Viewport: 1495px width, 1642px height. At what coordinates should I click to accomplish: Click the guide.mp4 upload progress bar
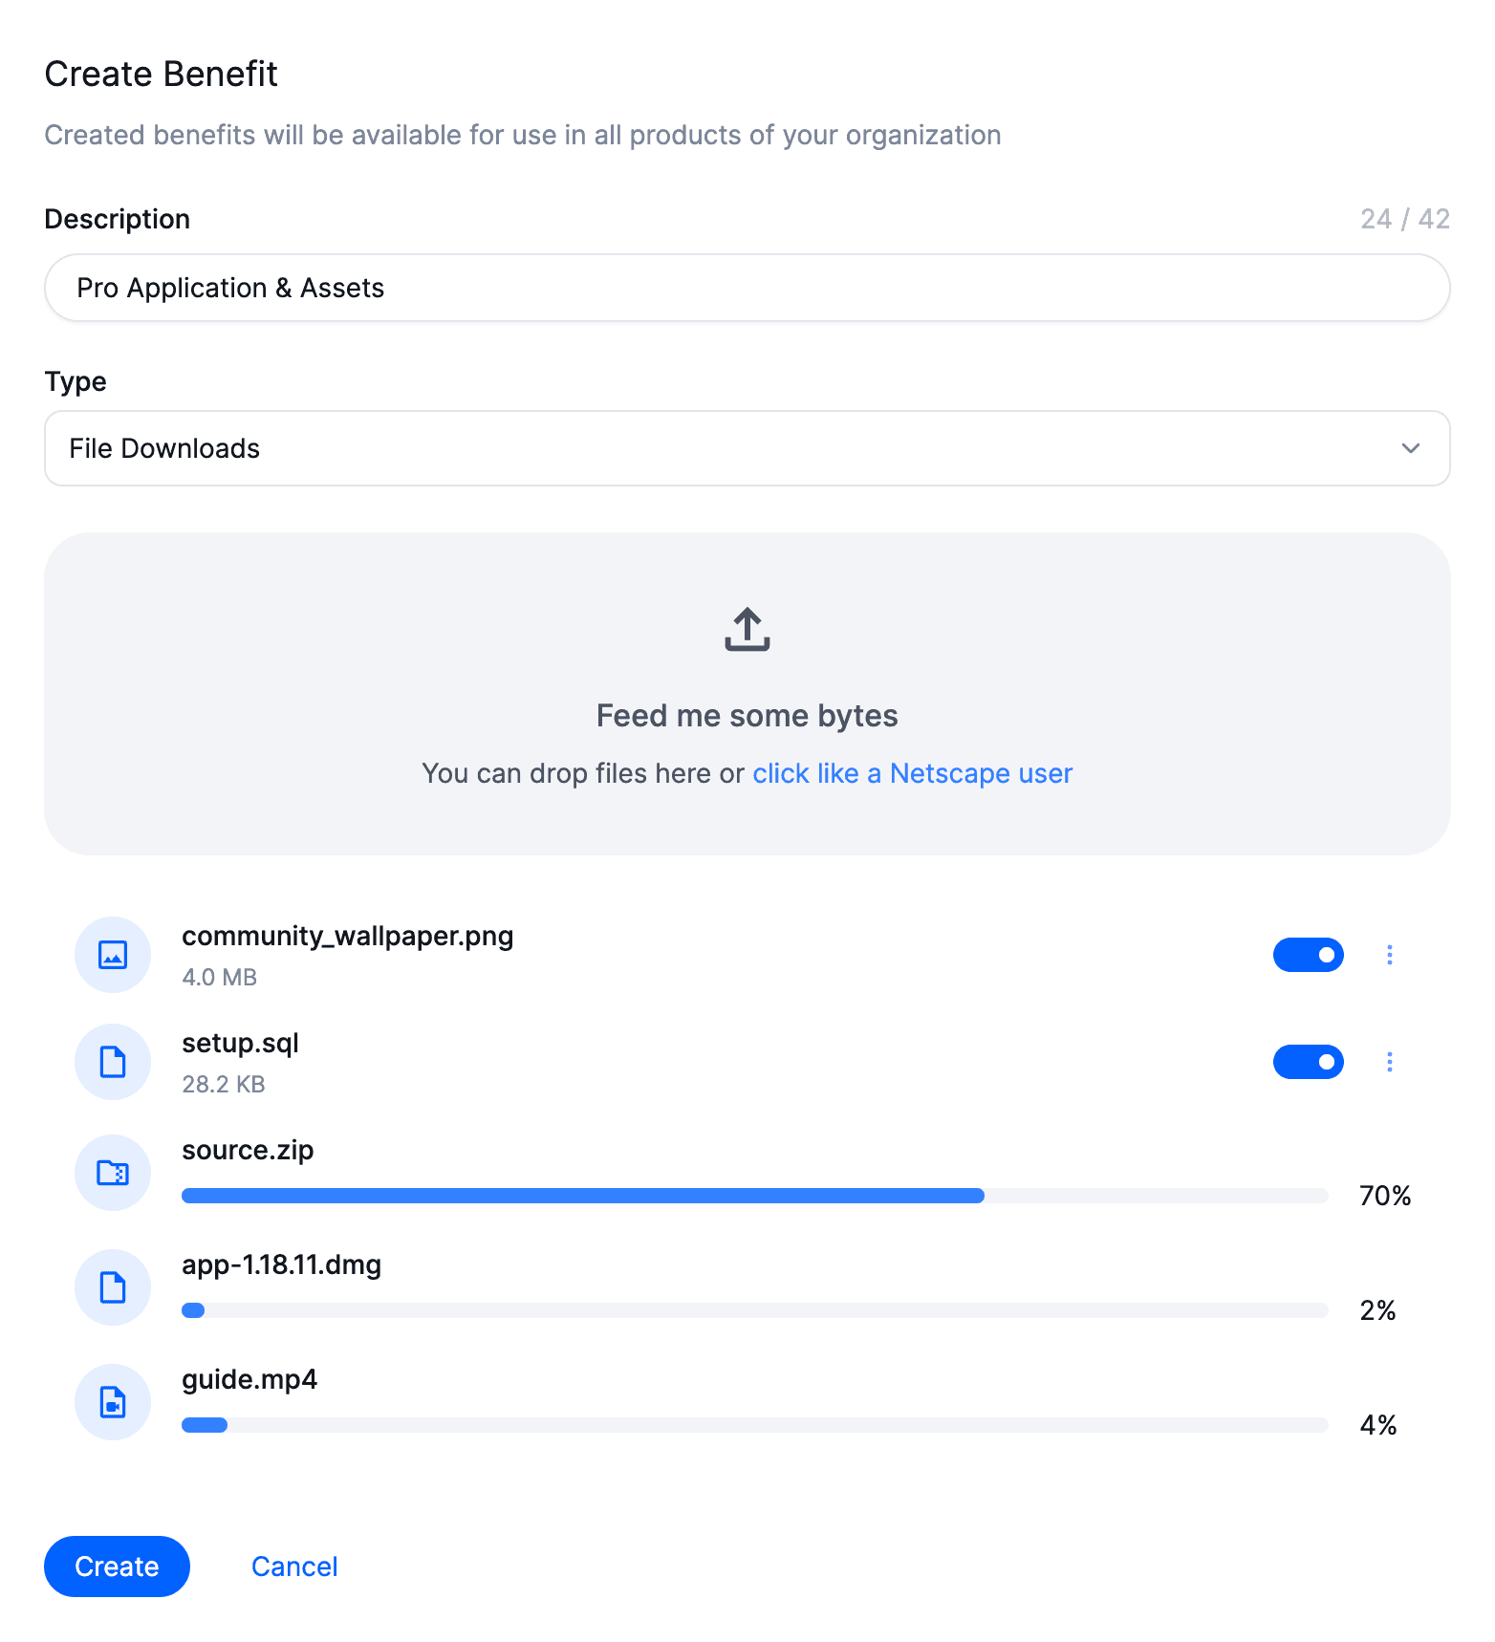click(754, 1425)
